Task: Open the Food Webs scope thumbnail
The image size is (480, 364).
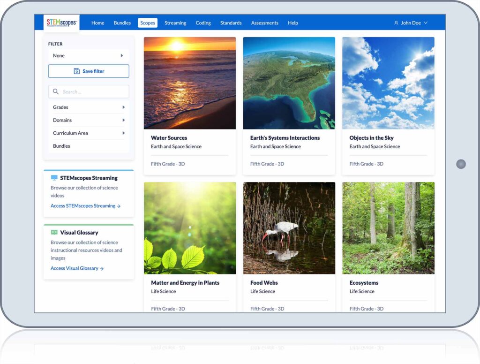Action: 289,228
